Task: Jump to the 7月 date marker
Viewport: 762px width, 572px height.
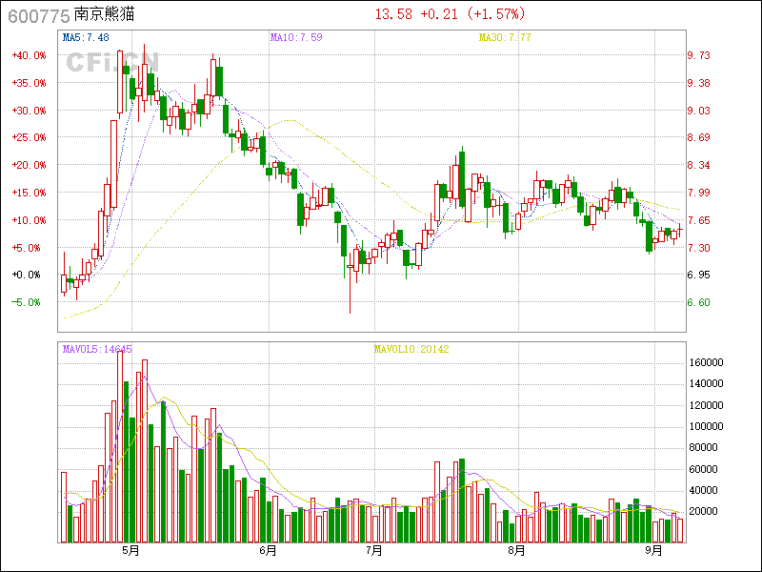Action: (374, 551)
